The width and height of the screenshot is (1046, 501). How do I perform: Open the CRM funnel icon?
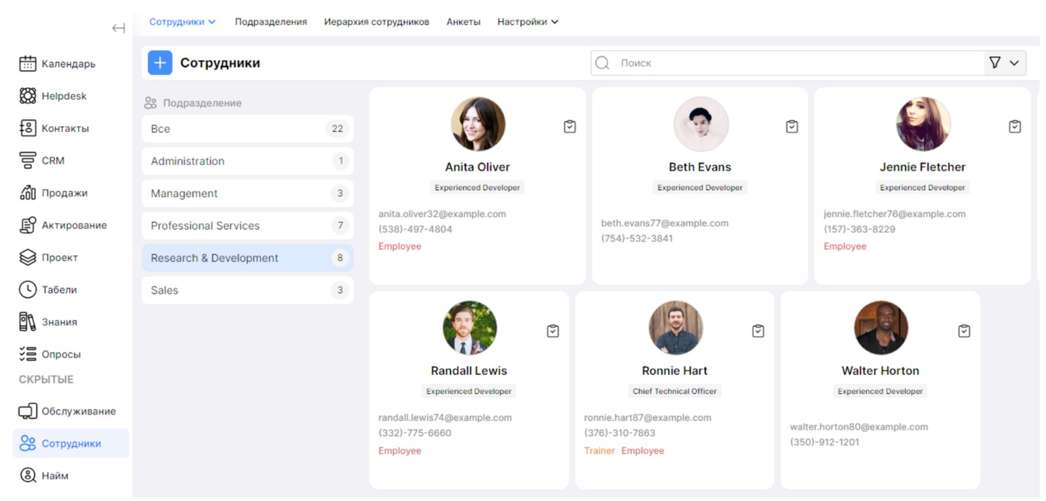27,160
